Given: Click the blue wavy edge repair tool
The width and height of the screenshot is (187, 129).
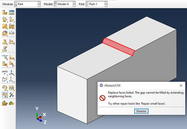Looking at the screenshot, I should pyautogui.click(x=12, y=88).
